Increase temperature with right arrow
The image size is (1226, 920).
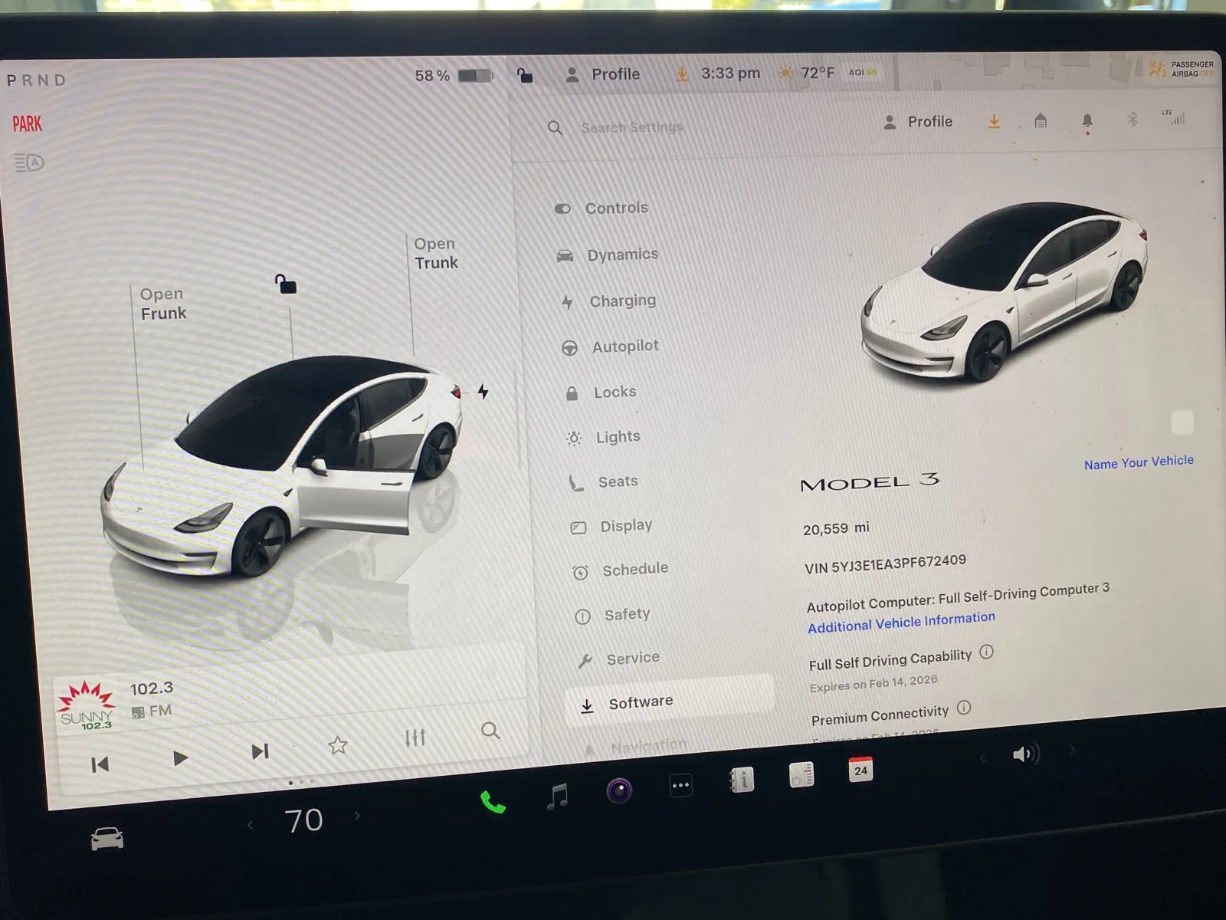[x=357, y=816]
